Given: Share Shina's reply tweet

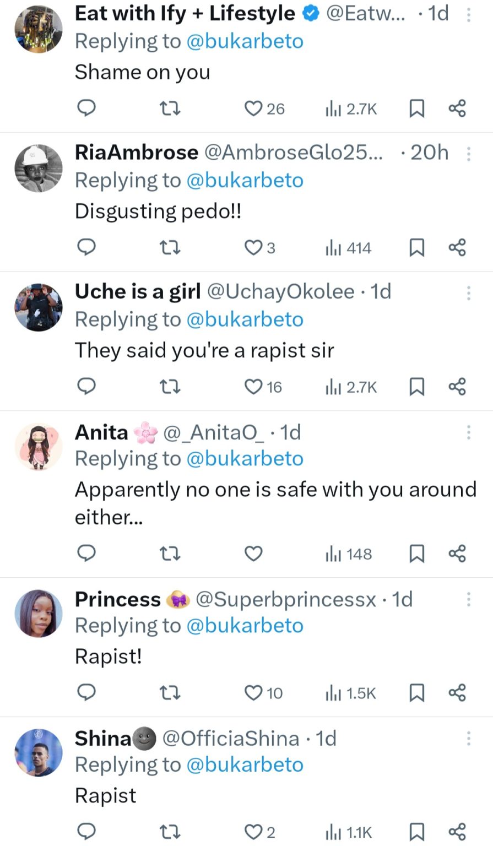Looking at the screenshot, I should (457, 831).
